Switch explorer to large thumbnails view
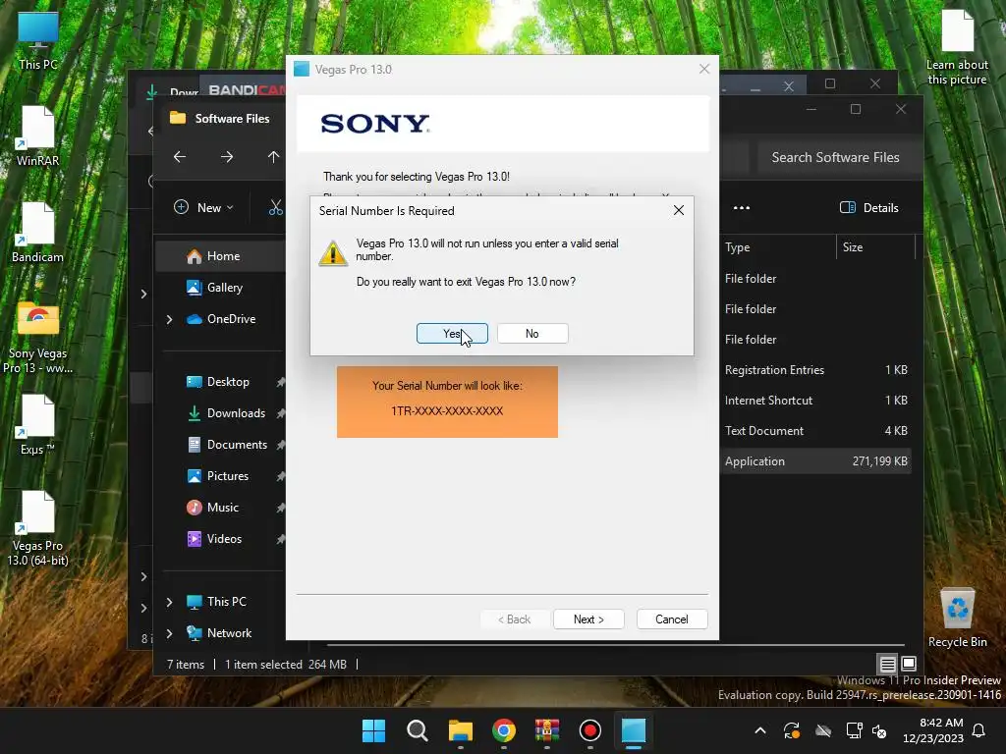 [909, 665]
